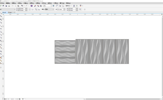The width and height of the screenshot is (163, 100).
Task: Open the Help menu (帮助)
Action: 68,3
